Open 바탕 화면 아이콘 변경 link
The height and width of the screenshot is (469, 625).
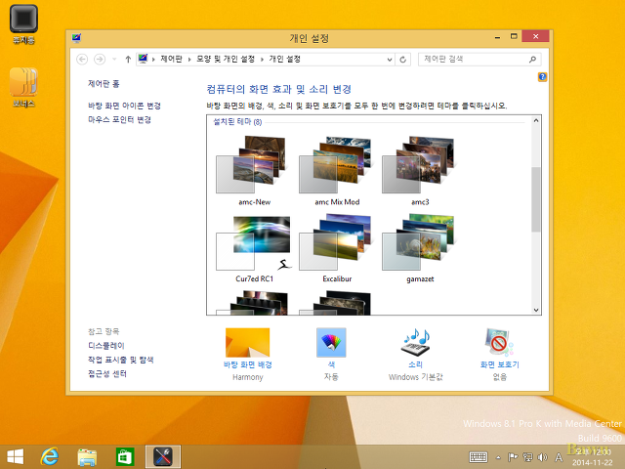124,106
